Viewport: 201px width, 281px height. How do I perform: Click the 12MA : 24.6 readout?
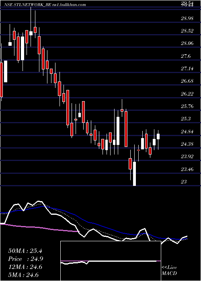tap(25, 267)
